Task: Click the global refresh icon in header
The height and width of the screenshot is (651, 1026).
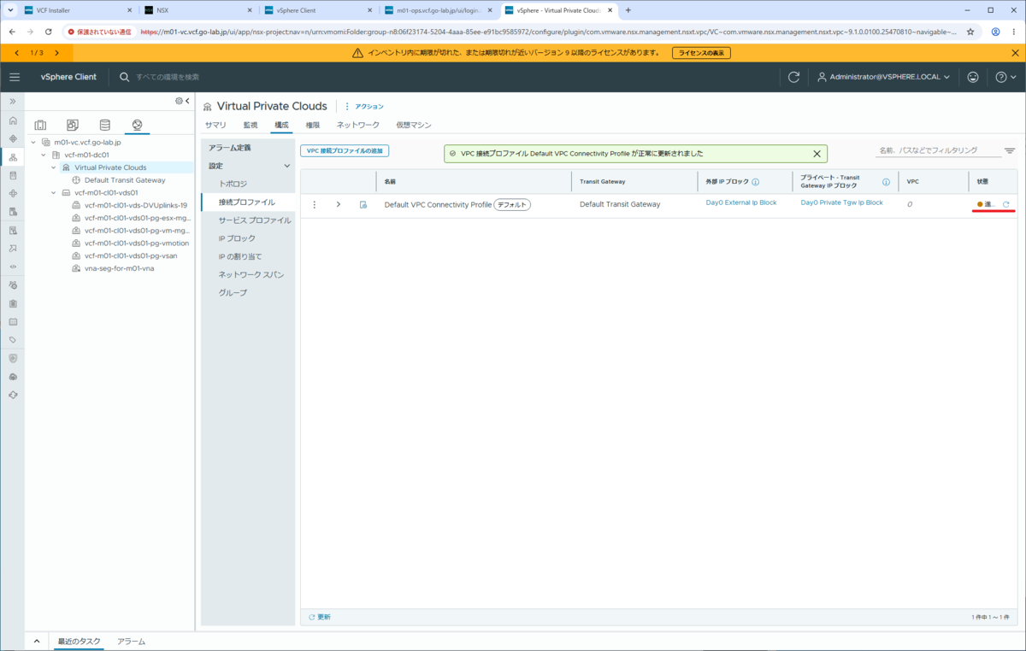Action: tap(793, 77)
